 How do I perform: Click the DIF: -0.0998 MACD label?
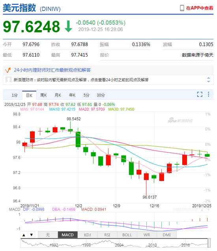point(34,209)
